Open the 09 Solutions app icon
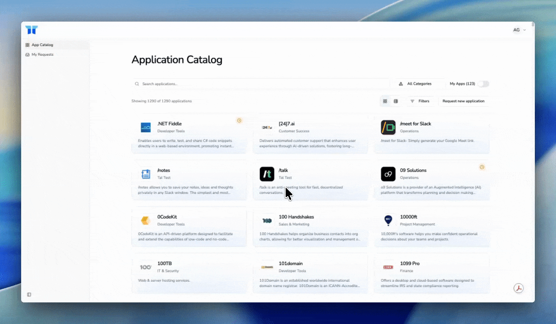Screen dimensions: 556x324 (388, 174)
